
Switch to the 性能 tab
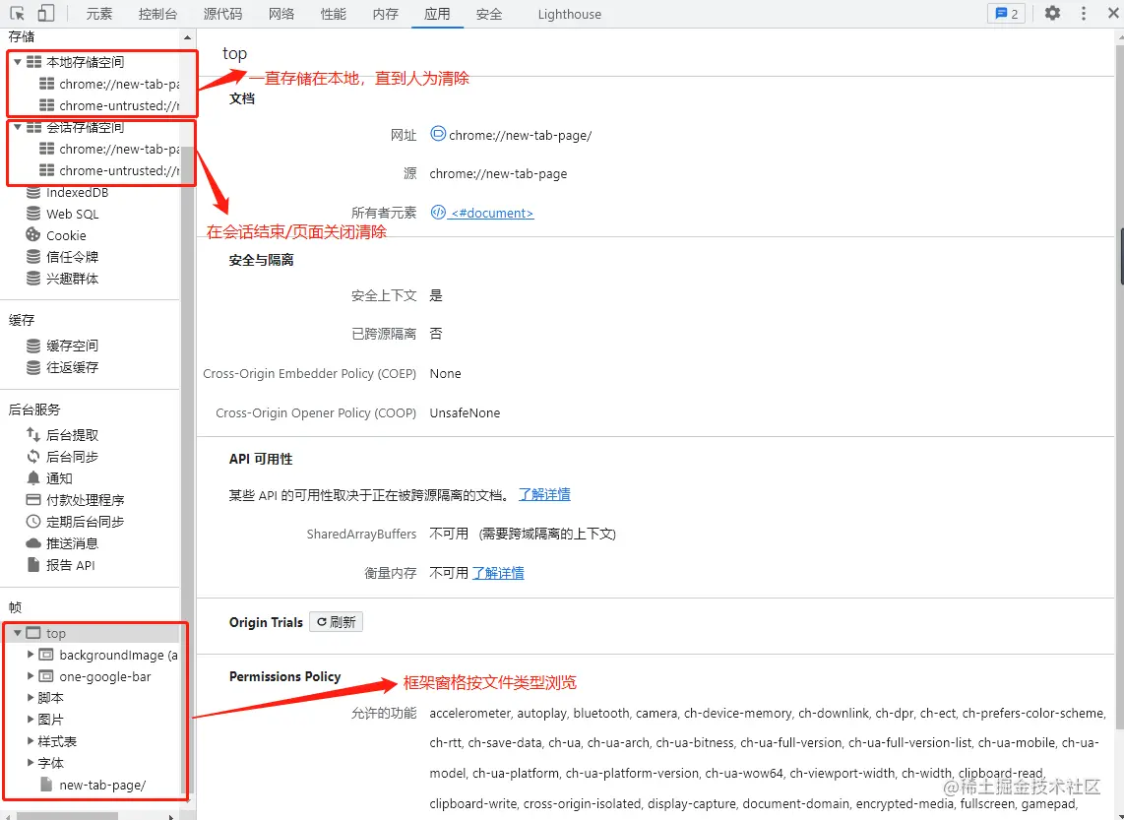334,14
